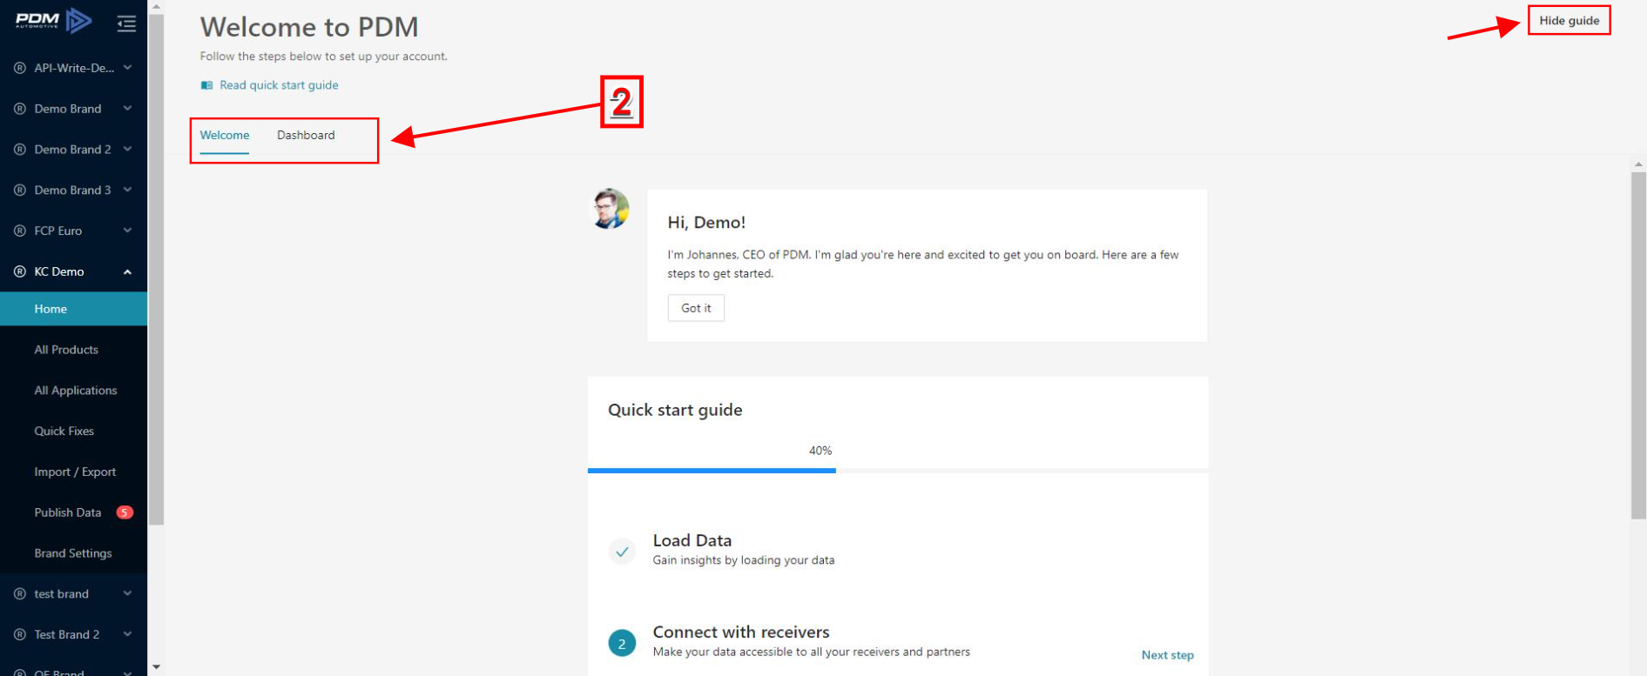The height and width of the screenshot is (676, 1647).
Task: Open Brand Settings in the sidebar
Action: point(74,553)
